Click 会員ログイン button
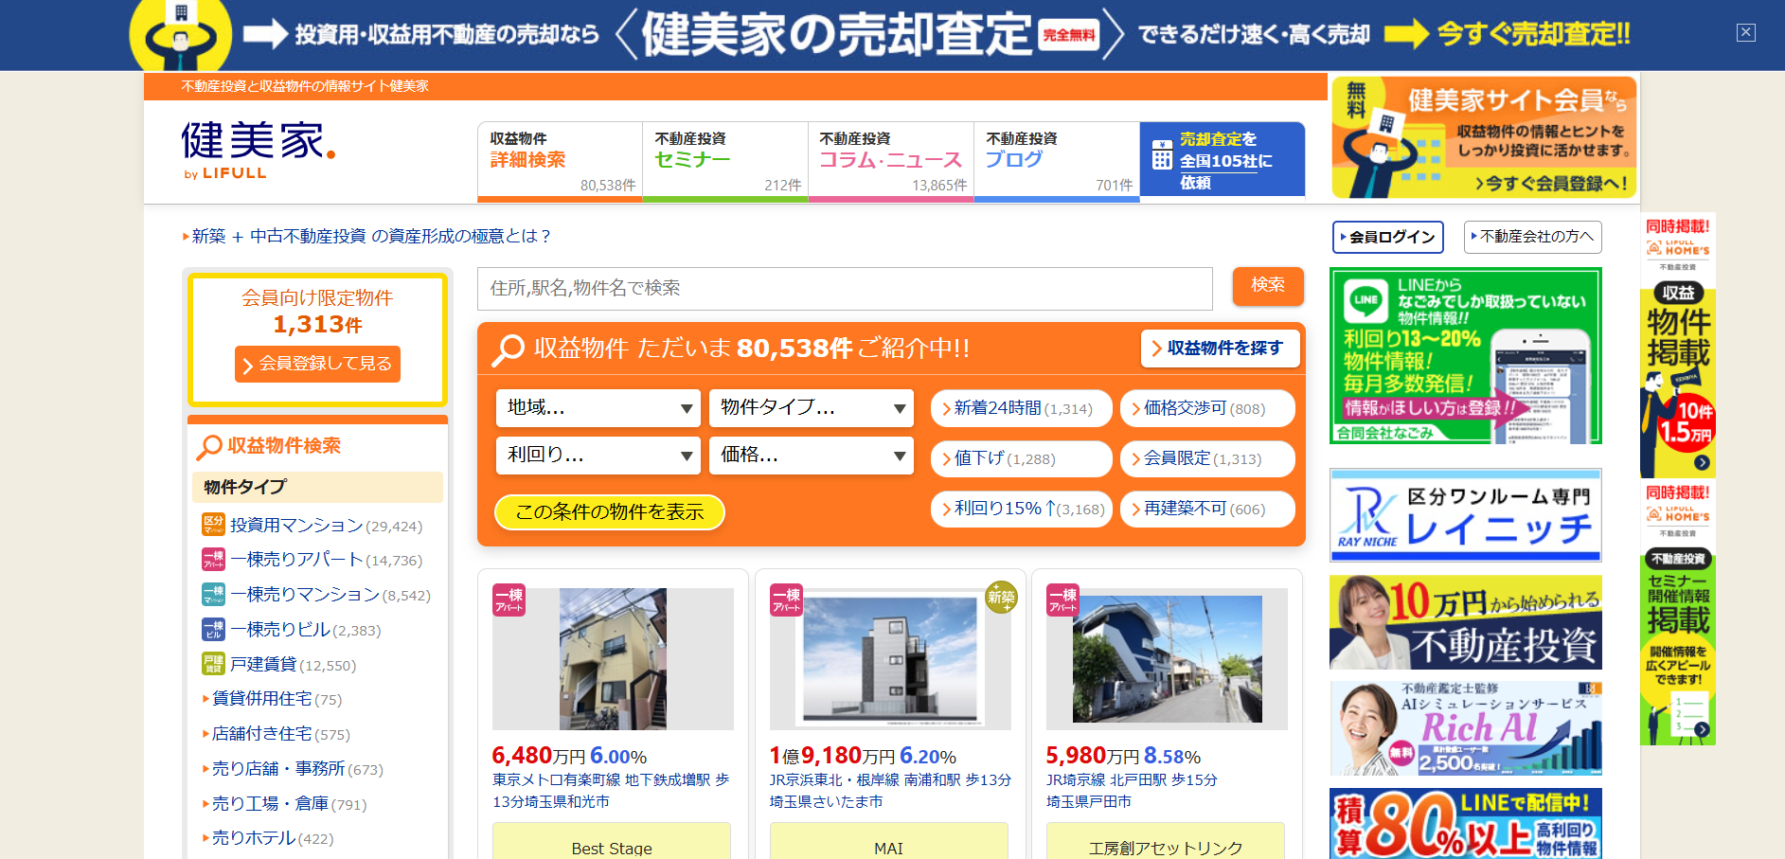 pyautogui.click(x=1387, y=237)
